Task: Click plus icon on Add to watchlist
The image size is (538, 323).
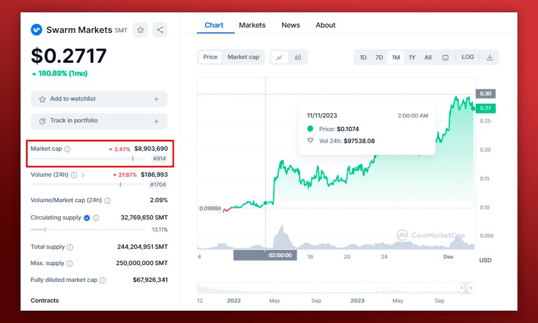Action: point(156,99)
